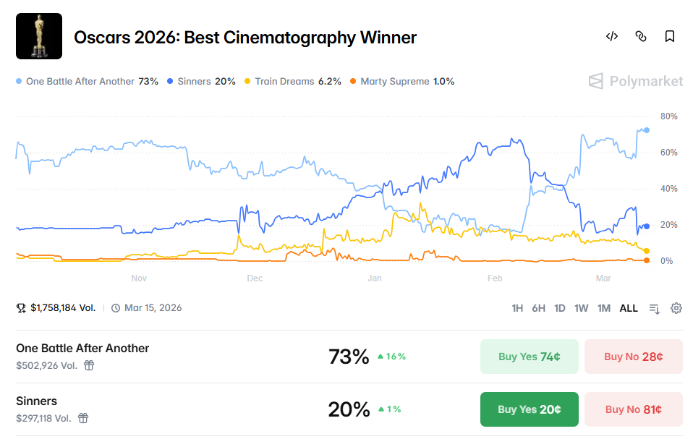
Task: Buy Yes 74¢ for One Battle After Another
Action: click(x=529, y=357)
